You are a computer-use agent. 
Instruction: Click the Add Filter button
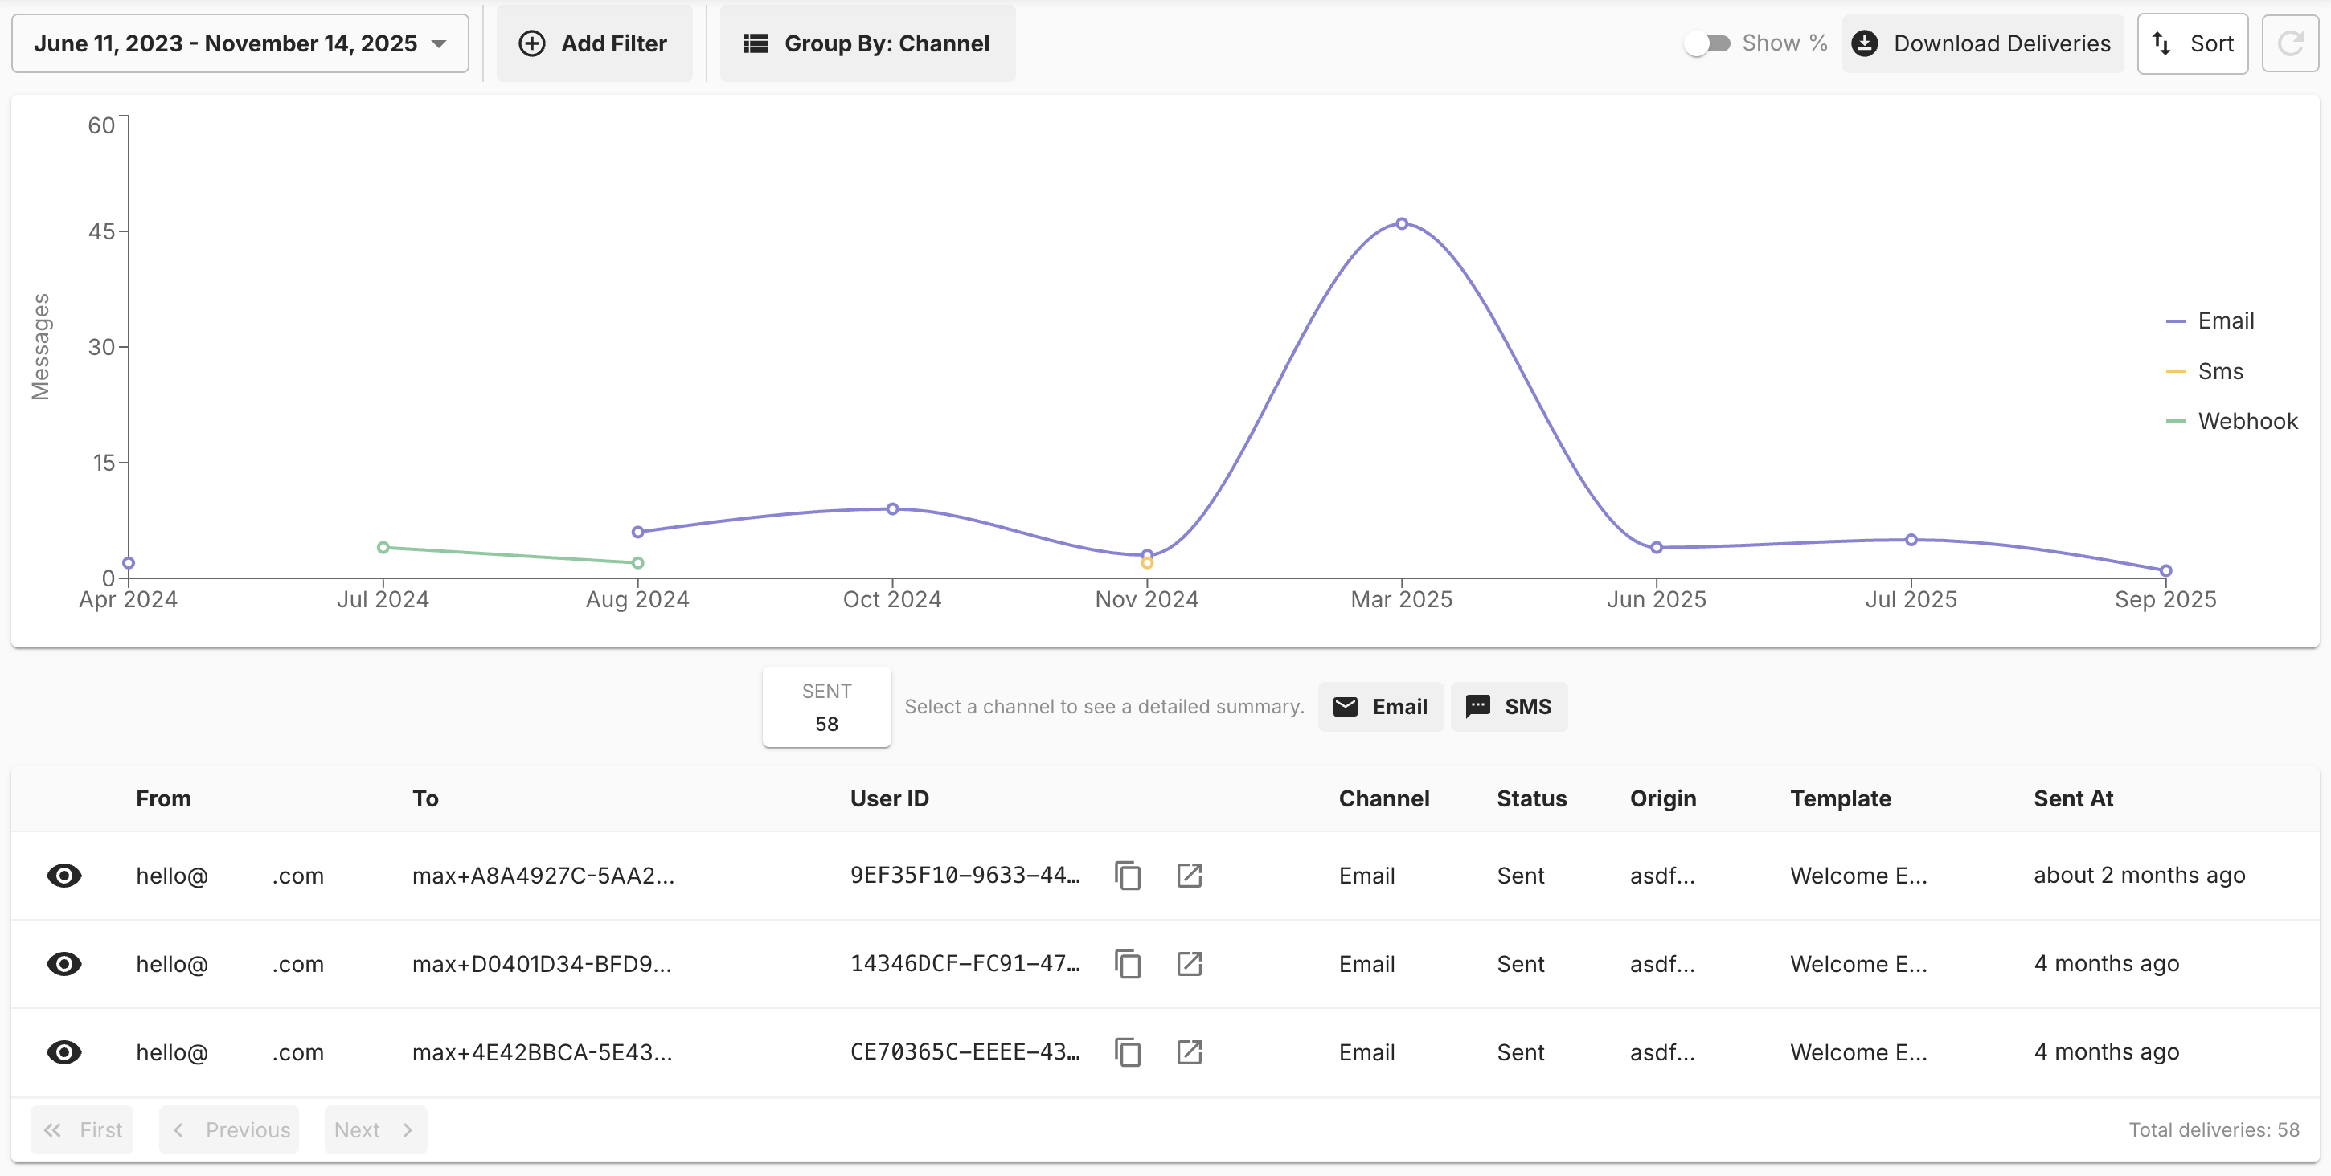coord(594,43)
